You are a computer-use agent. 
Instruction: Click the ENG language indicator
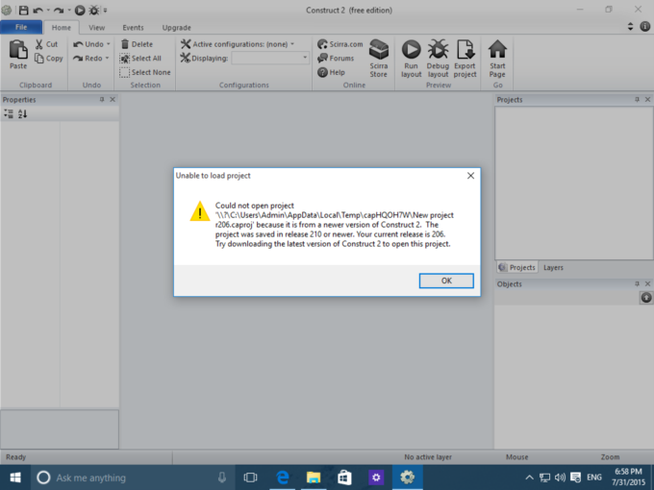[x=594, y=478]
